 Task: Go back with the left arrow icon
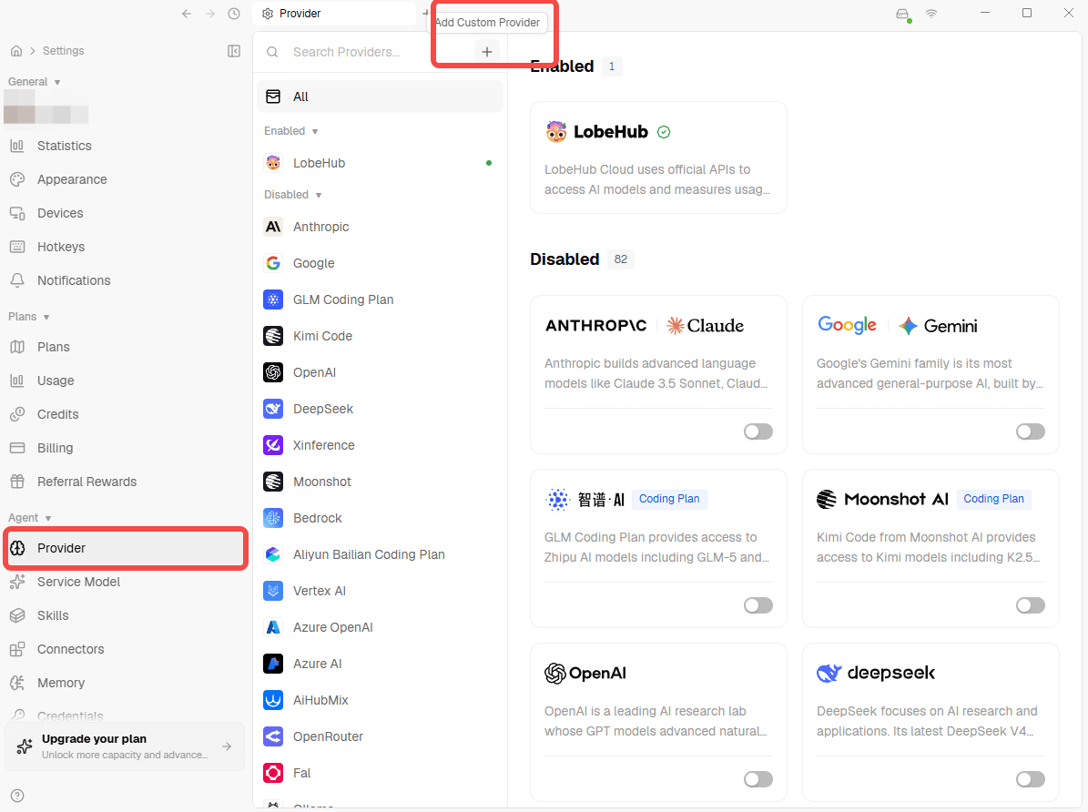point(186,14)
